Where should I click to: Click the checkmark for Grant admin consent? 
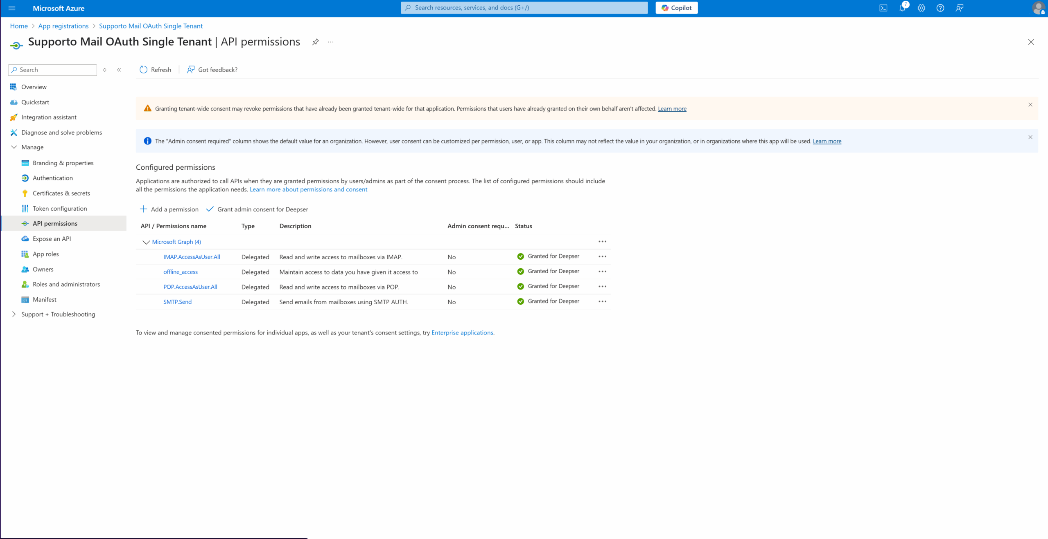(210, 209)
